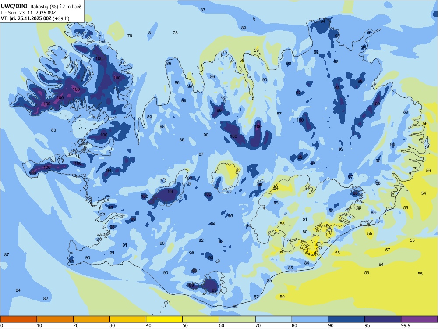The width and height of the screenshot is (438, 329).
Task: Click the 'IT: Sun. 23. 11. 2025 09Z' line
Action: (x=29, y=13)
